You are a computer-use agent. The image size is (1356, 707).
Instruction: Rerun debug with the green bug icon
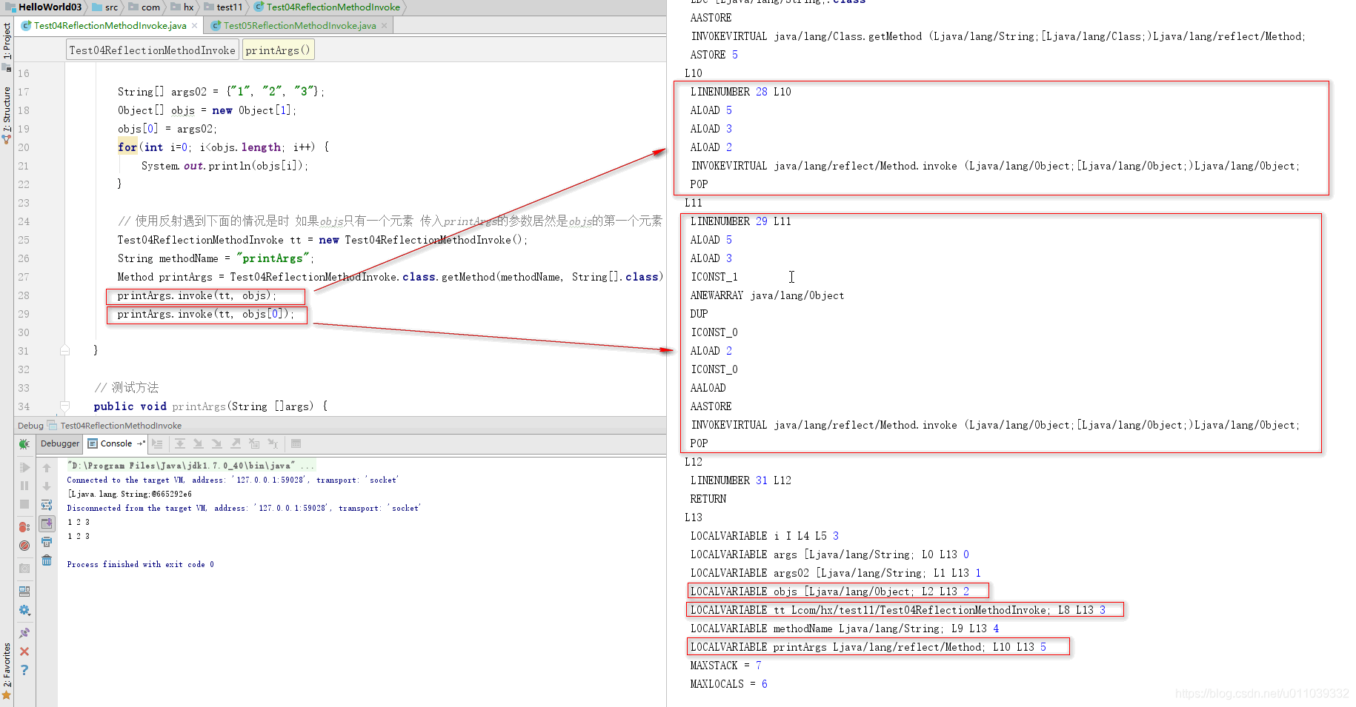tap(24, 444)
